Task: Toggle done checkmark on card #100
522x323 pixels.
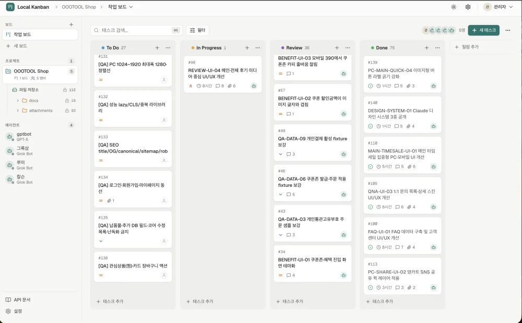Action: (x=370, y=247)
